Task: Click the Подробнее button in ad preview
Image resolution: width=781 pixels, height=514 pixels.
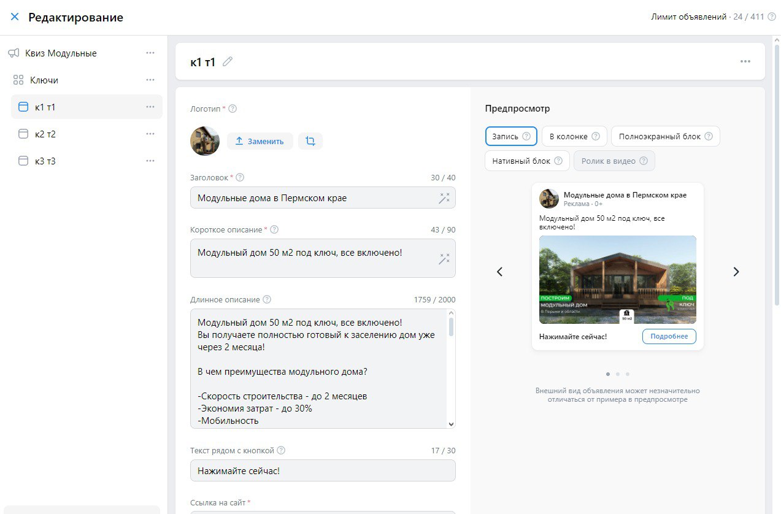Action: tap(669, 336)
